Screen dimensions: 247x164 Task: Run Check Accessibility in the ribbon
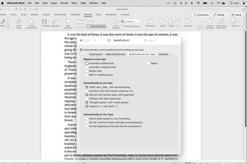click(31, 24)
